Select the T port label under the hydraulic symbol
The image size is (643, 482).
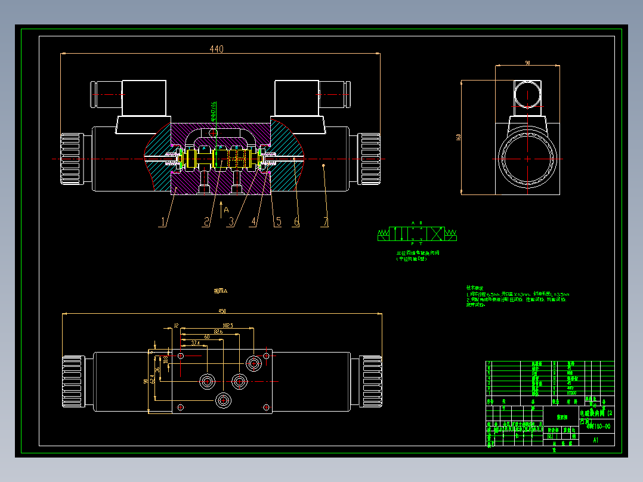421,243
